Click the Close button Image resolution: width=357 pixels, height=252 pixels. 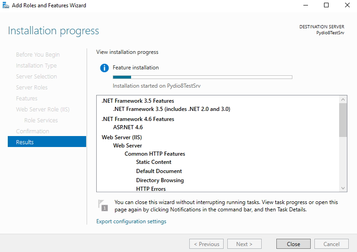(293, 244)
